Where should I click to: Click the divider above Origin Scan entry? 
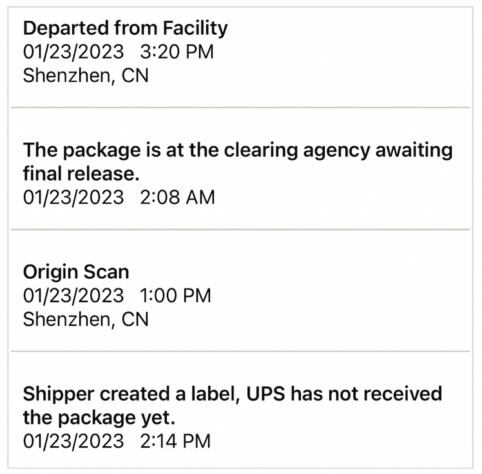click(240, 229)
